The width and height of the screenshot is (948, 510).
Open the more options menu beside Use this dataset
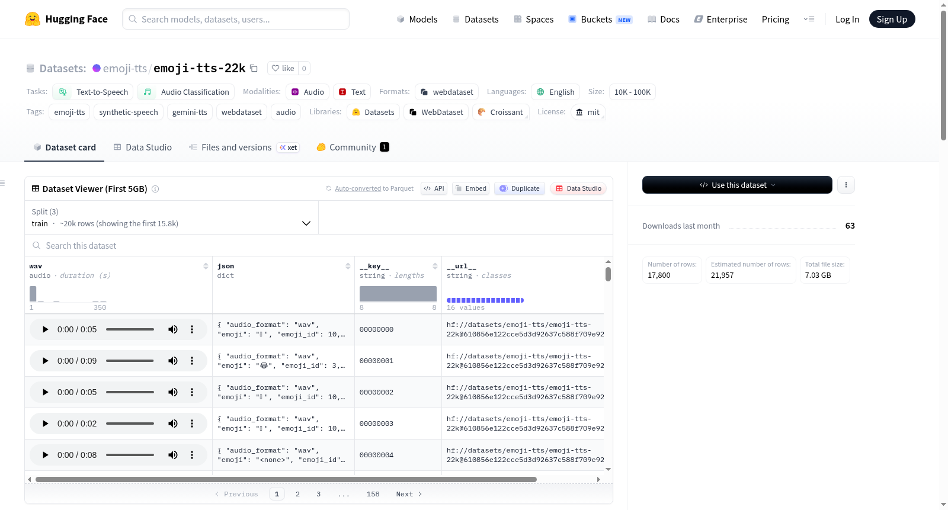point(846,185)
